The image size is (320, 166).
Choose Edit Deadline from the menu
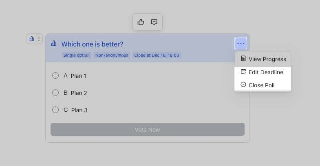click(x=265, y=72)
